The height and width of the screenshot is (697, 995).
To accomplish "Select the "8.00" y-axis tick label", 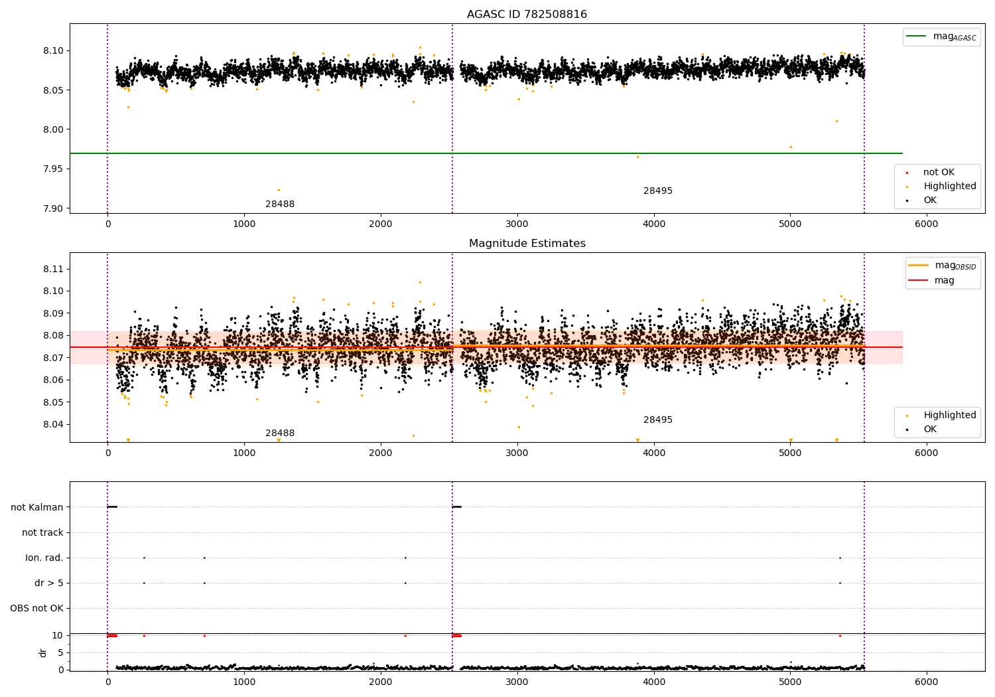I will 54,129.
